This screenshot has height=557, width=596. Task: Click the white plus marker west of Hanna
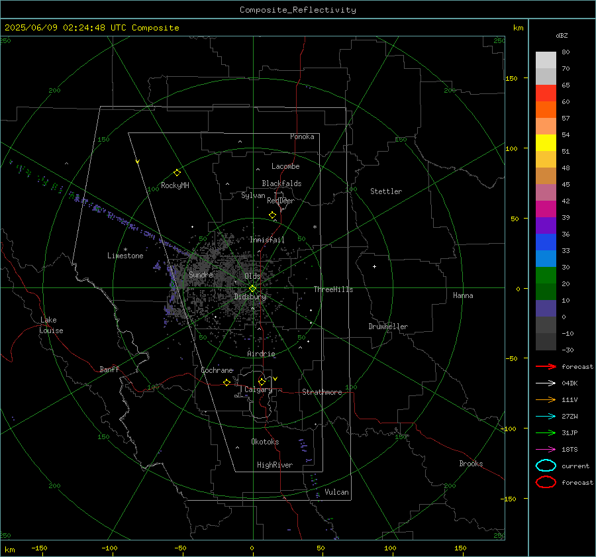pyautogui.click(x=374, y=266)
